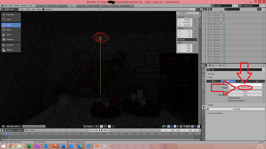Toggle the auto keying record button
Viewport: 266px width, 149px height.
[91, 130]
